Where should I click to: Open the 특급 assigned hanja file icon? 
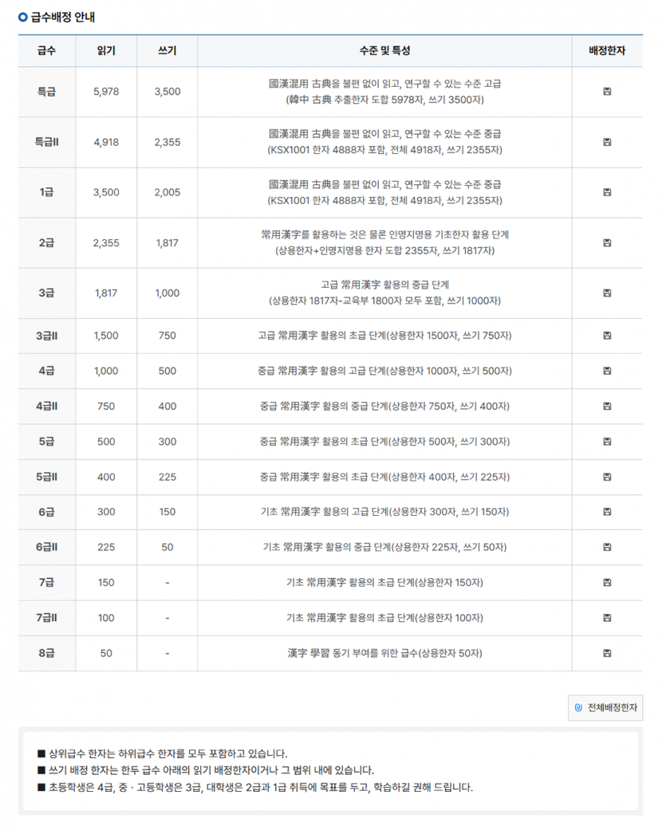pyautogui.click(x=607, y=92)
